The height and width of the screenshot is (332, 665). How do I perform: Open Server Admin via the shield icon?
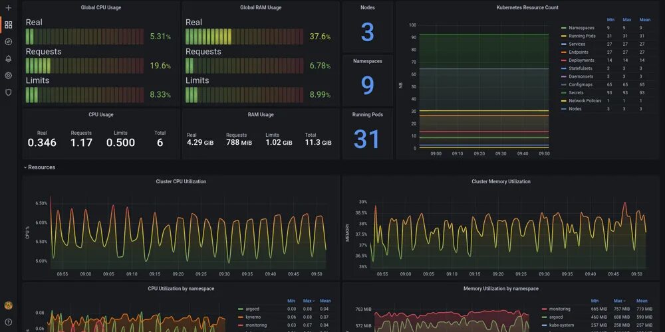tap(8, 92)
